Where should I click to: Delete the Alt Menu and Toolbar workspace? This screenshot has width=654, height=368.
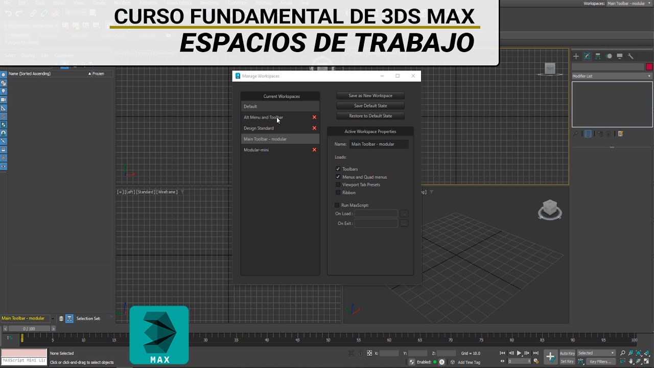coord(314,117)
